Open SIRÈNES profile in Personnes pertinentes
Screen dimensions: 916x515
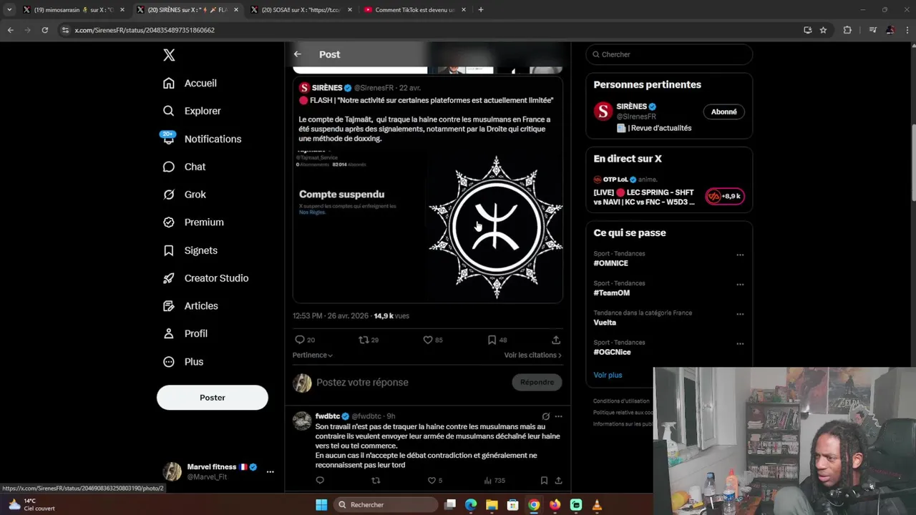632,107
